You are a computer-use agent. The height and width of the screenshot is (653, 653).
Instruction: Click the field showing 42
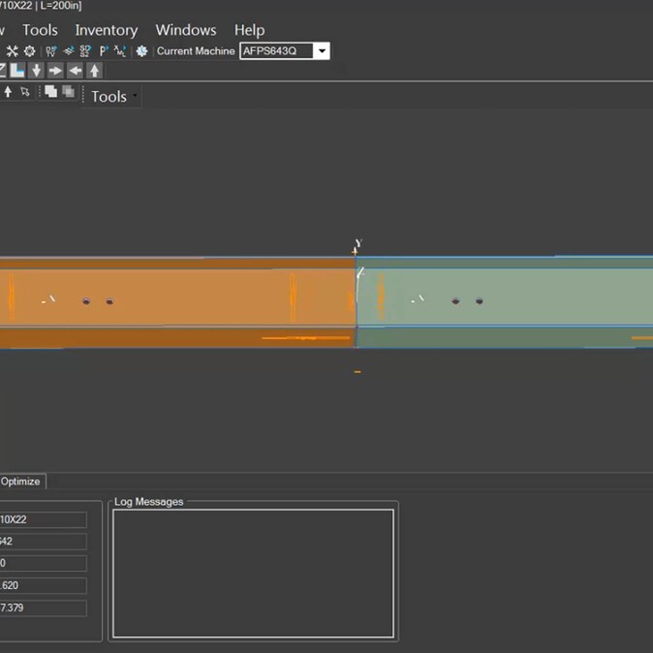click(44, 542)
